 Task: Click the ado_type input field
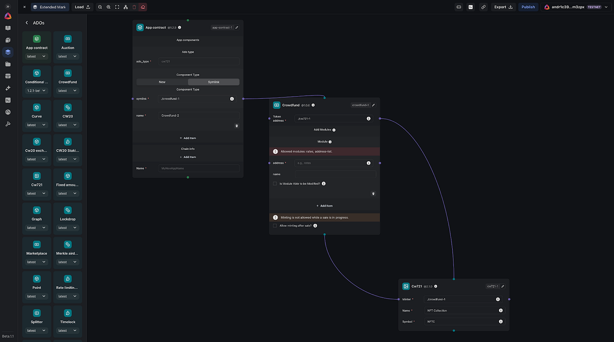pyautogui.click(x=199, y=61)
